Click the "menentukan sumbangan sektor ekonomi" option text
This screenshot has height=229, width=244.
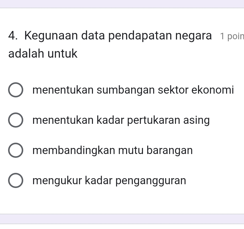point(133,90)
